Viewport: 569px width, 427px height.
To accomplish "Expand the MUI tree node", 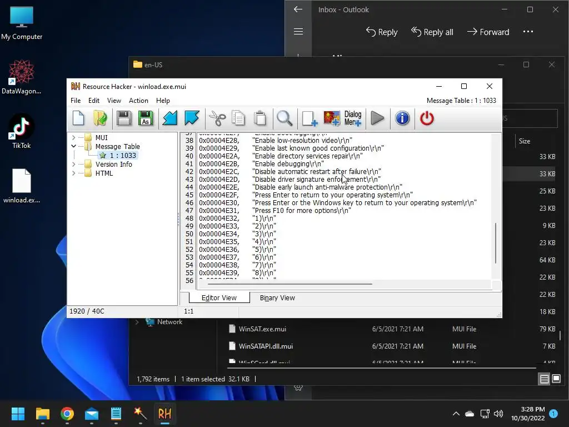I will tap(74, 138).
